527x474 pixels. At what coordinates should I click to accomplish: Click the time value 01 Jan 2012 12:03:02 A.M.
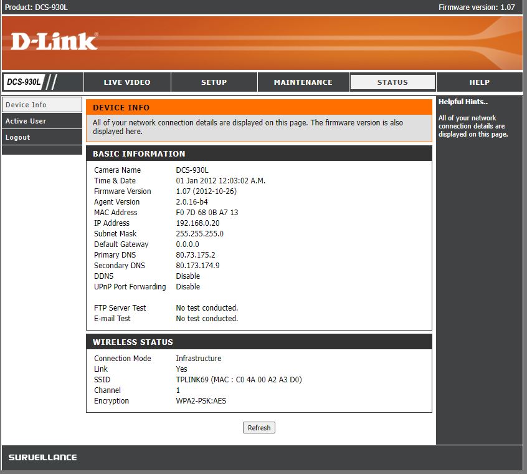click(221, 181)
